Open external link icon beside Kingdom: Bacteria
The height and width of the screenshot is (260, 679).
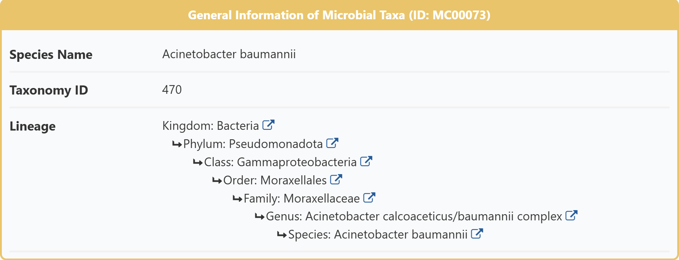tap(268, 125)
